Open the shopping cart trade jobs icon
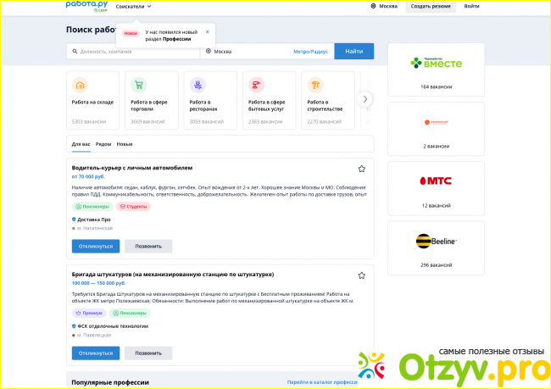Viewport: 551px width, 389px height. [139, 85]
